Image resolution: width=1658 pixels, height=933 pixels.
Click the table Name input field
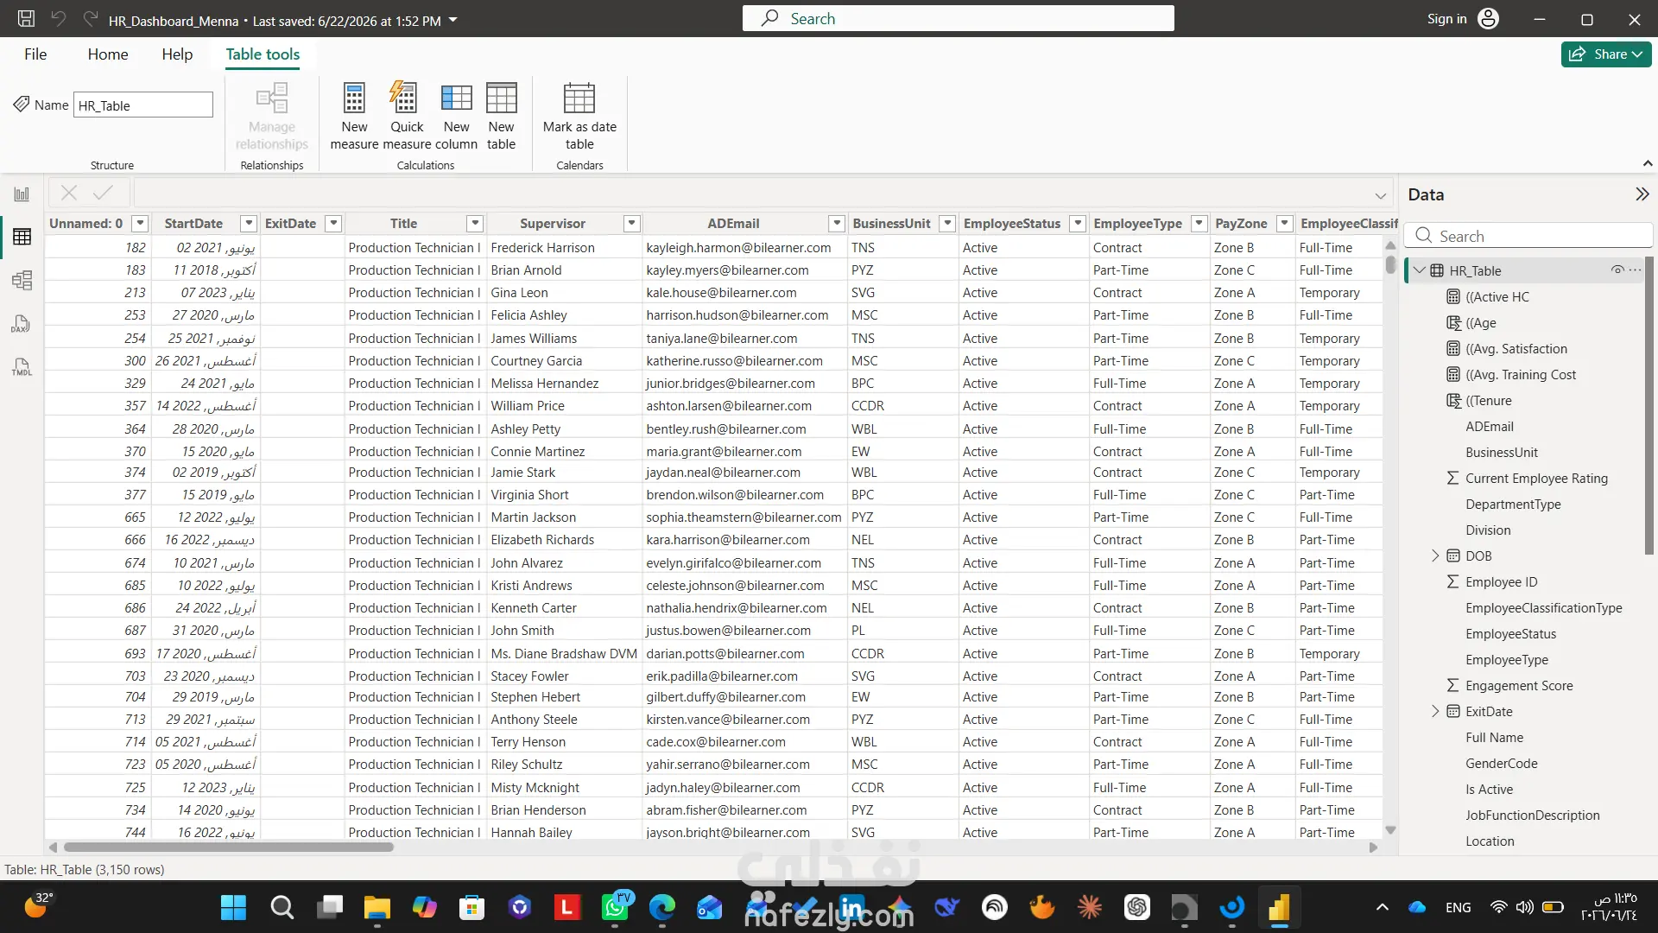[x=142, y=105]
